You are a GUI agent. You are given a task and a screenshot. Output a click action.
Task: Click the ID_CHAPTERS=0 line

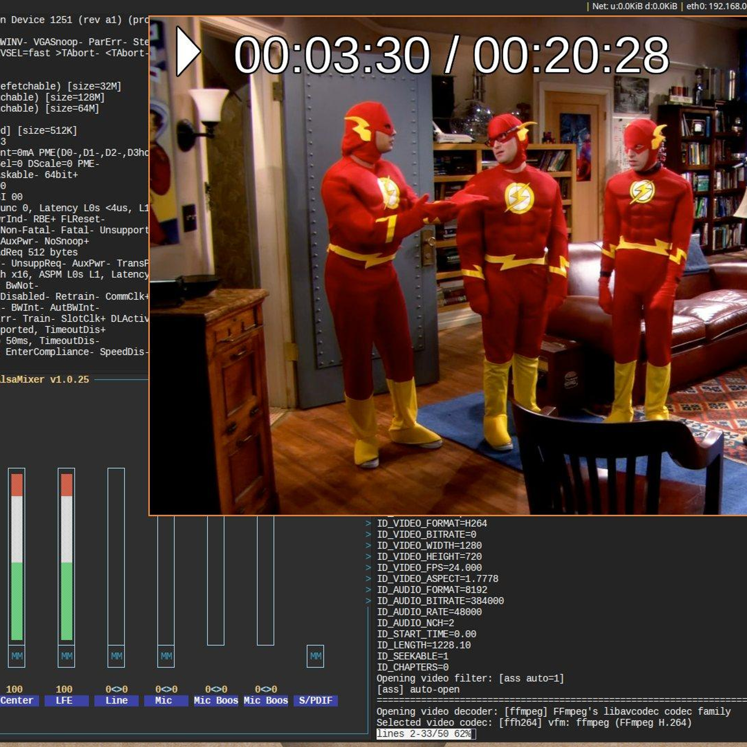click(x=413, y=667)
